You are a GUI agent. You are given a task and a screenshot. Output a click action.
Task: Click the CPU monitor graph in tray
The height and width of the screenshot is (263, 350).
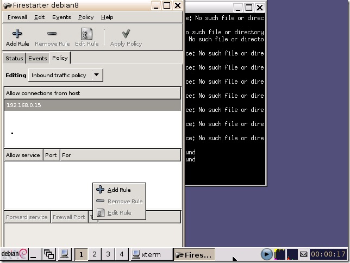(x=279, y=254)
